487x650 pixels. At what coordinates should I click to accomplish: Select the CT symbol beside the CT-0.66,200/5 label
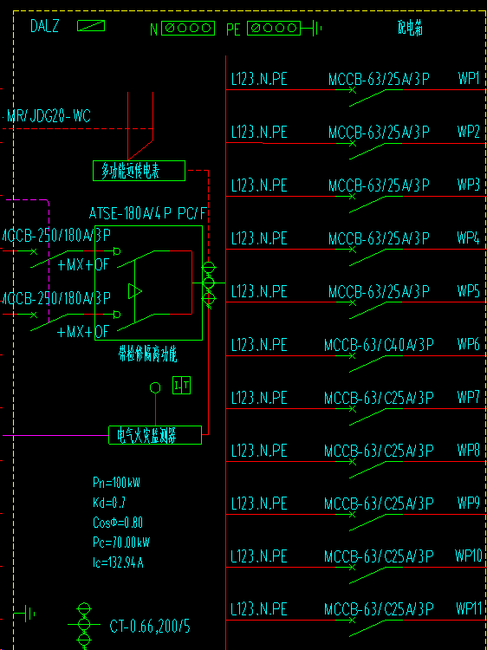(84, 625)
